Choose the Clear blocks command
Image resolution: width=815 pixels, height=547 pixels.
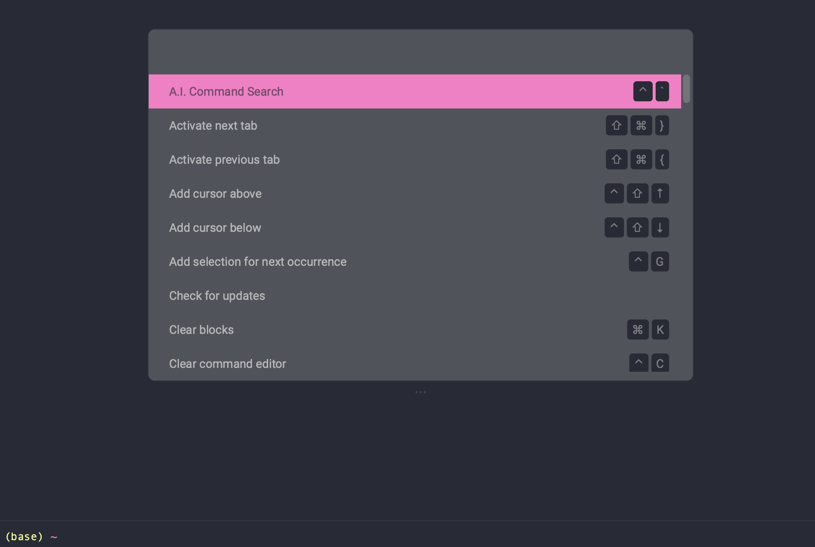(415, 330)
